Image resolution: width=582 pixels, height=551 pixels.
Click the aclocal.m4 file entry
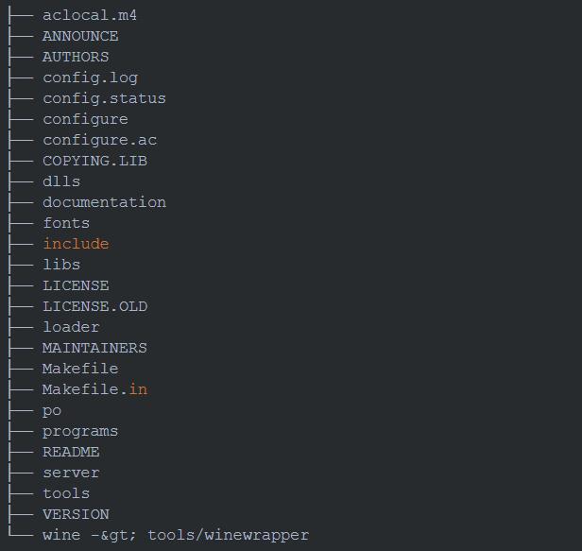pyautogui.click(x=90, y=15)
